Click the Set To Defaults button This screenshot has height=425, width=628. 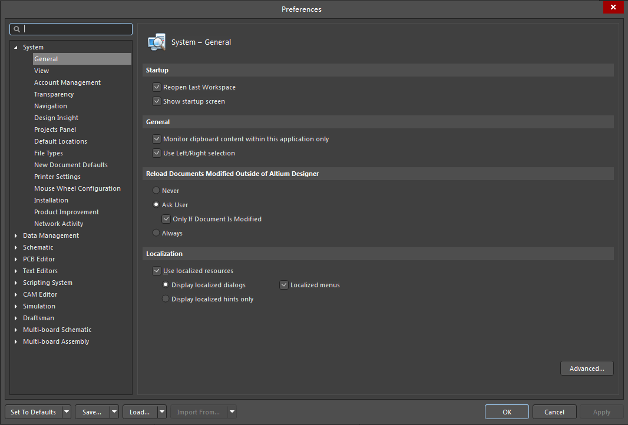click(x=34, y=412)
